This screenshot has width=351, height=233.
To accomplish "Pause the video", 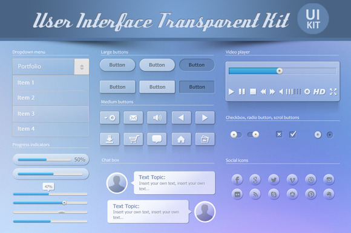I will [241, 92].
